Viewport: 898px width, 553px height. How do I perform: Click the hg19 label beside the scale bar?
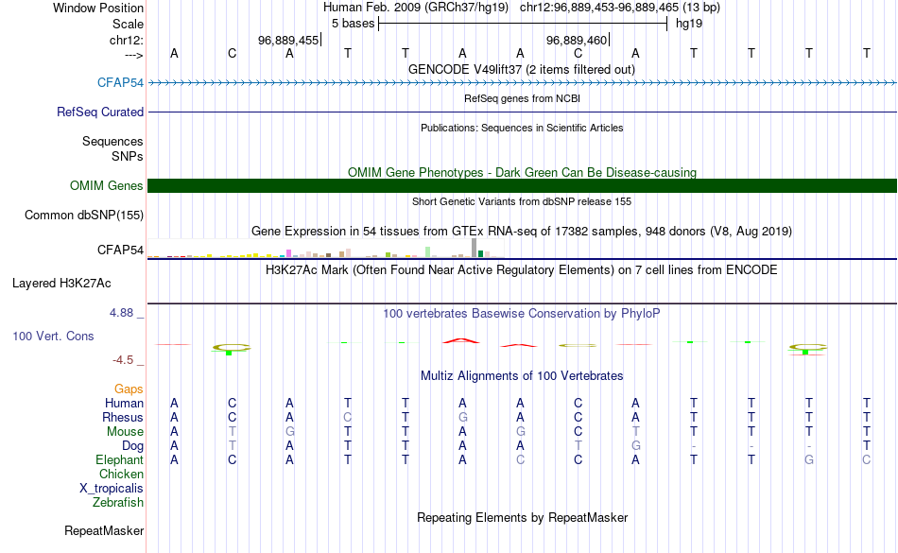689,24
